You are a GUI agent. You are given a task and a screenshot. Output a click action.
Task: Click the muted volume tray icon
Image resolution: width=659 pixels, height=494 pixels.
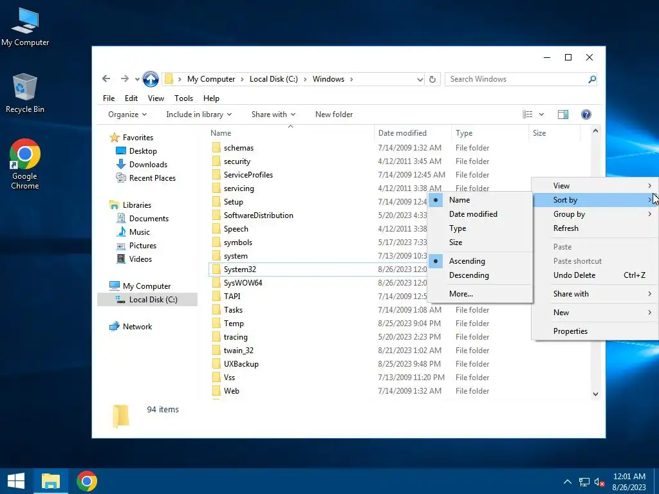[x=599, y=482]
